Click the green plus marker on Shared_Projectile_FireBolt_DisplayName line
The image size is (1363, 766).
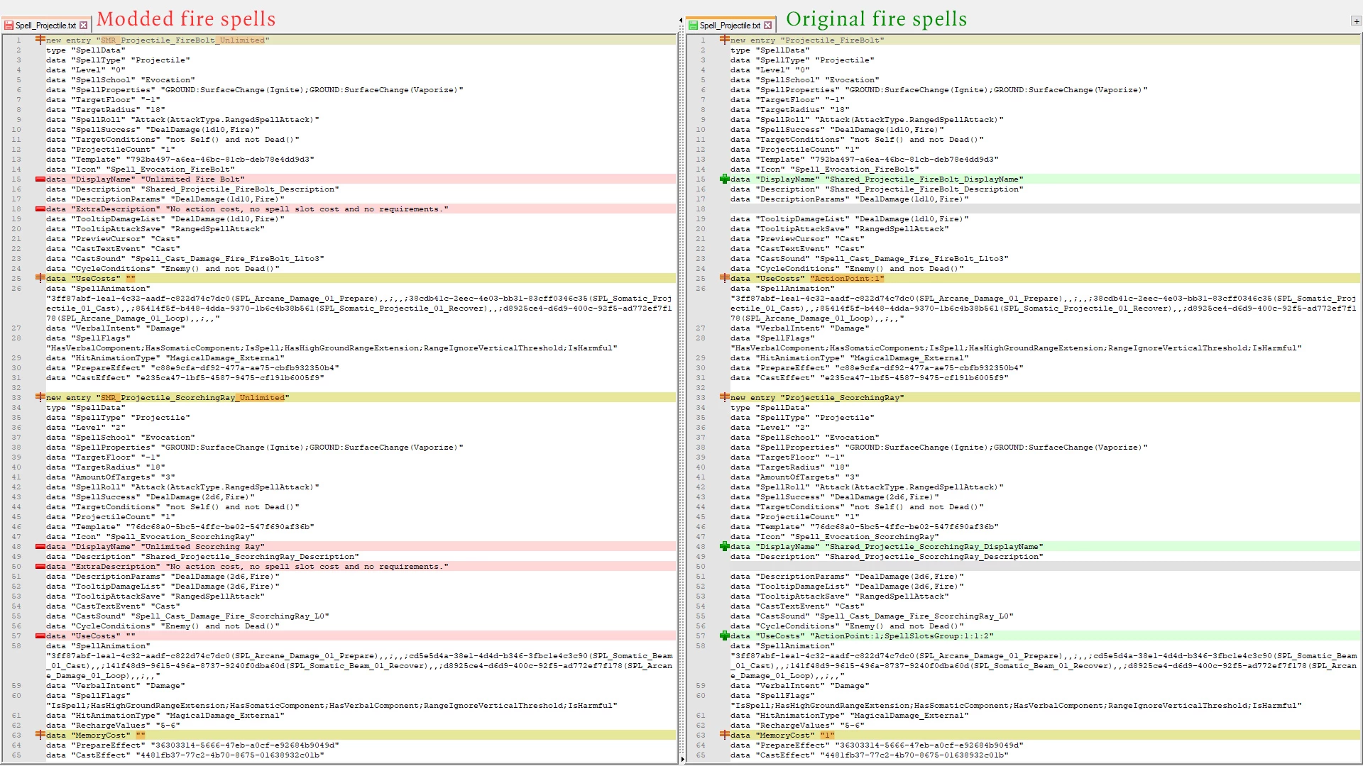tap(724, 179)
